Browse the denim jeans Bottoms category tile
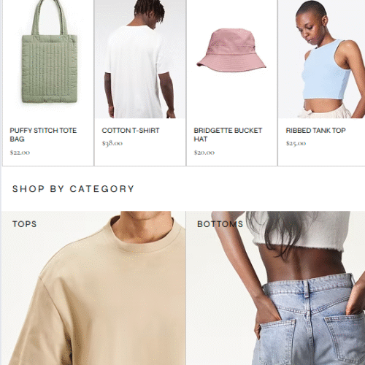Image resolution: width=365 pixels, height=365 pixels. (276, 288)
